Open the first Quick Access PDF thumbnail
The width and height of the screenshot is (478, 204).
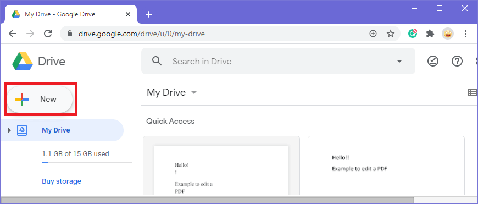221,166
